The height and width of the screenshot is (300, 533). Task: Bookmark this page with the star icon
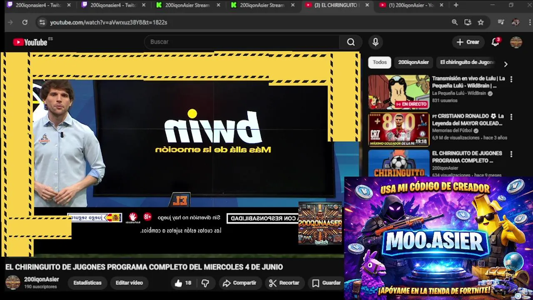click(x=481, y=22)
